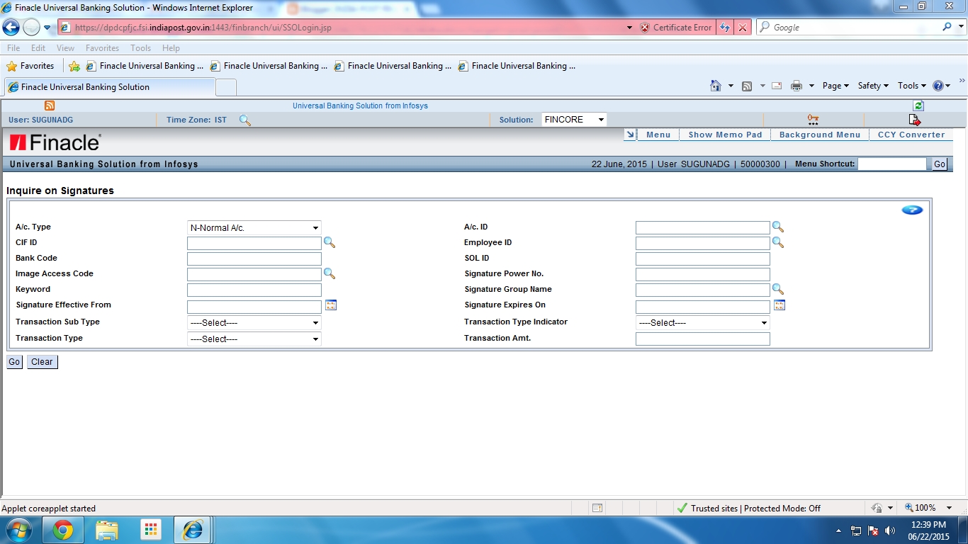Click inside the Menu Shortcut field
The width and height of the screenshot is (968, 544).
pyautogui.click(x=892, y=164)
